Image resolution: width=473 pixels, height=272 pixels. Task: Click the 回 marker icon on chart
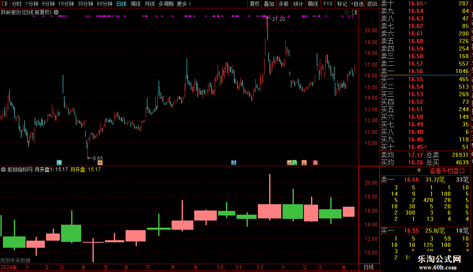pyautogui.click(x=100, y=162)
